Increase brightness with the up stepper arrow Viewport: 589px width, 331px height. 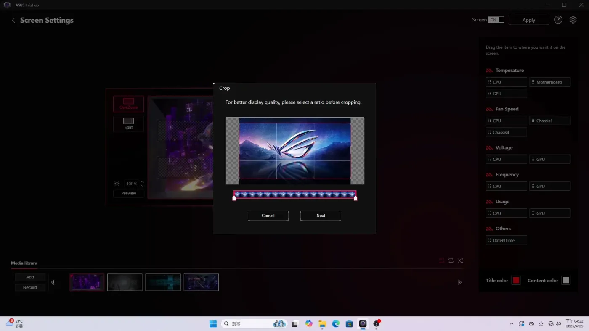(x=142, y=182)
